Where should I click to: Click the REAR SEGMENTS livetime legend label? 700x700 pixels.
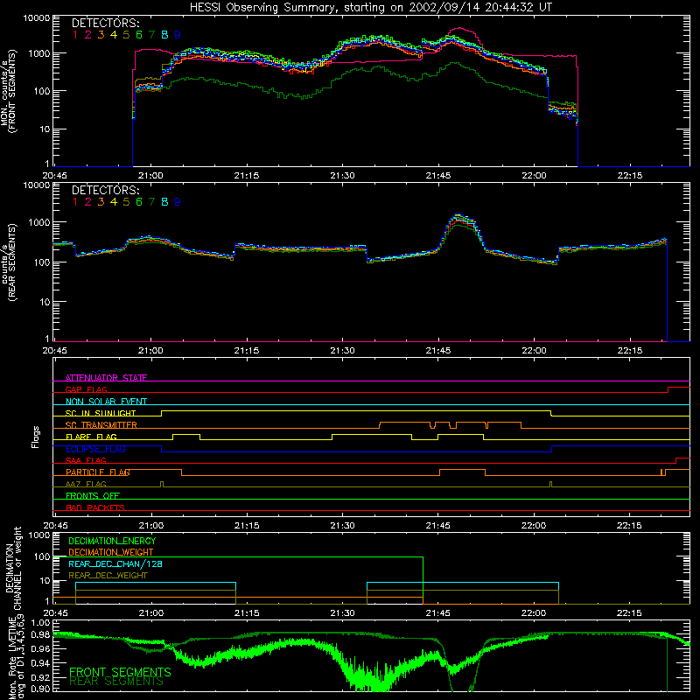coord(116,682)
